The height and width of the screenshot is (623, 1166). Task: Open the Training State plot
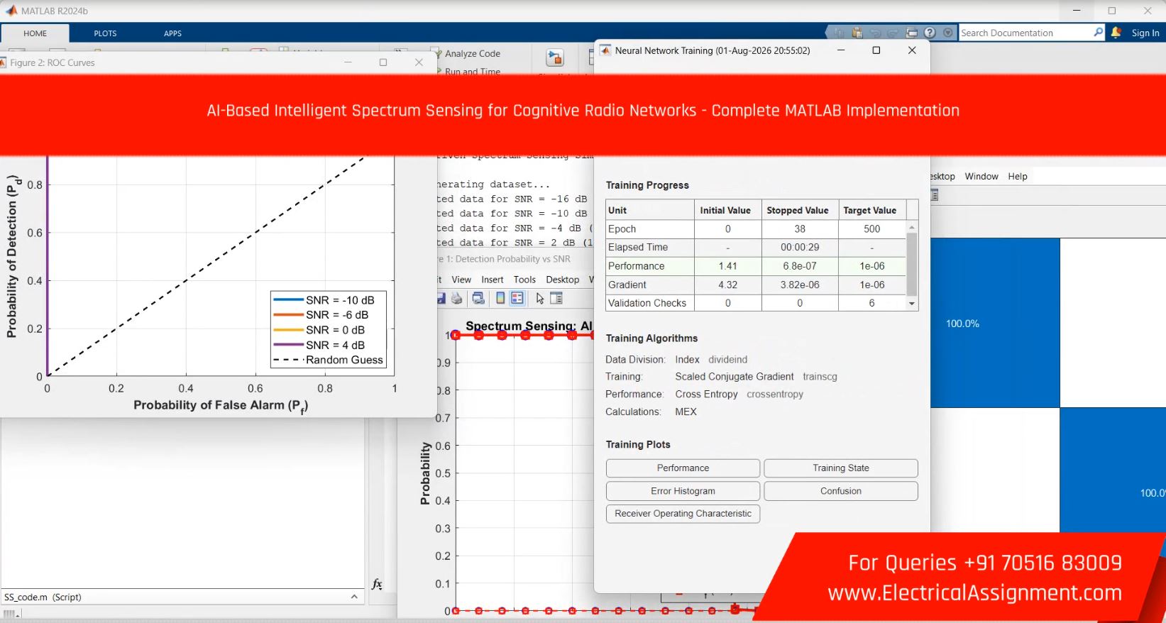841,468
